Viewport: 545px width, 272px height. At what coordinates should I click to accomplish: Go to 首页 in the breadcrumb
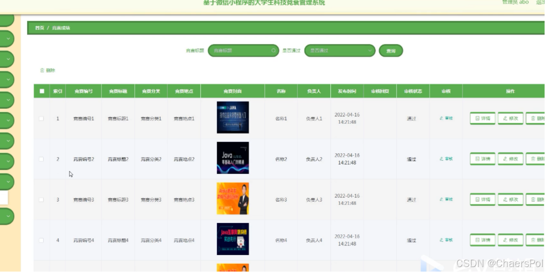[x=40, y=28]
